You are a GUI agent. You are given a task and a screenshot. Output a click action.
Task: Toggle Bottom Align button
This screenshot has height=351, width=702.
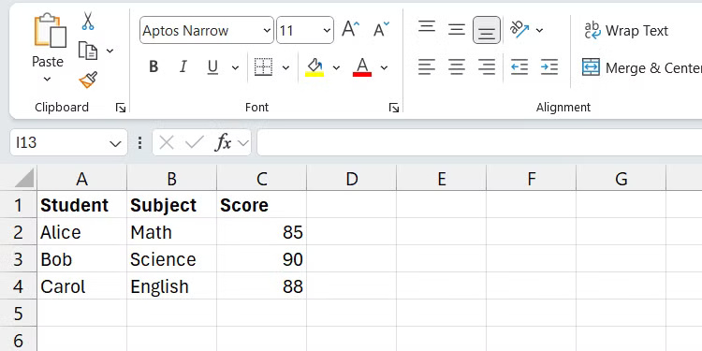coord(487,30)
